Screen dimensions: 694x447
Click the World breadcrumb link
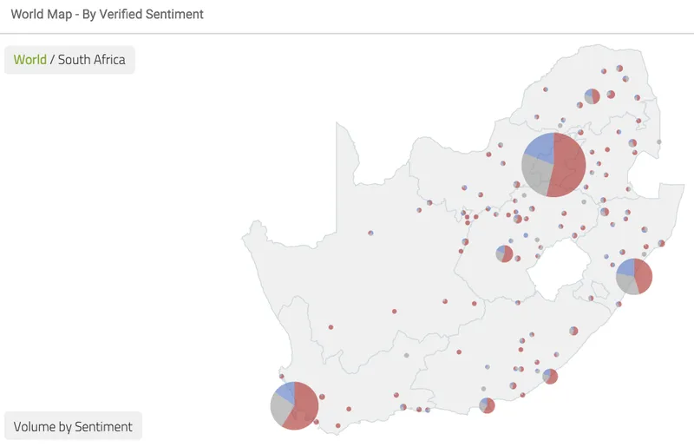(29, 59)
